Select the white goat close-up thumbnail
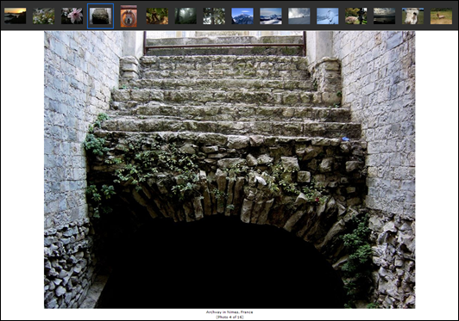The height and width of the screenshot is (321, 459). click(x=412, y=15)
